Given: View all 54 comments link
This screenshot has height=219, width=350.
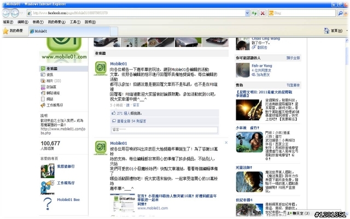Looking at the screenshot, I should tap(131, 121).
